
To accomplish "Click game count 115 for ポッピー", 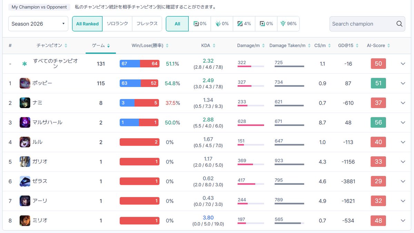I will coord(101,83).
